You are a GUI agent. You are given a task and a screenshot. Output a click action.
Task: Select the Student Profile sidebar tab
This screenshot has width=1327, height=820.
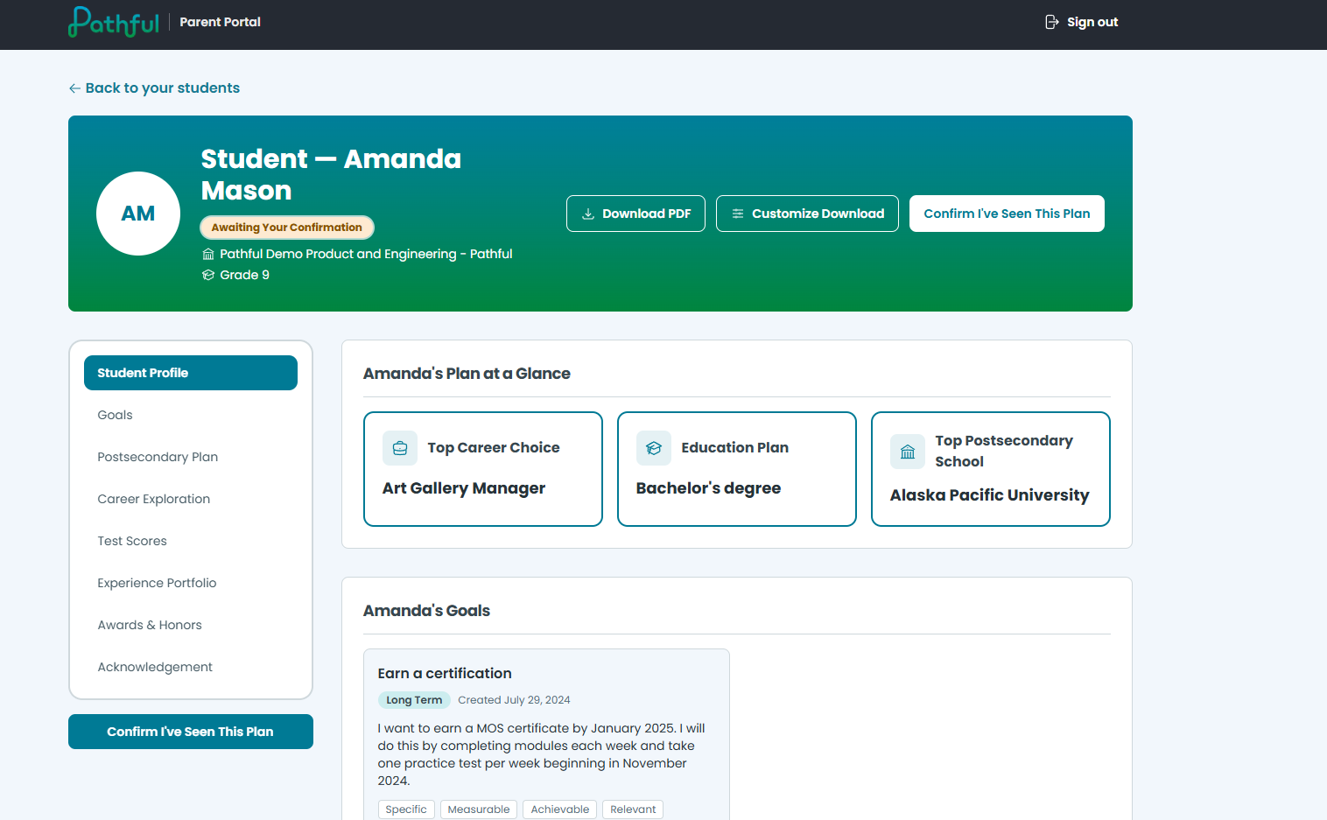[191, 373]
